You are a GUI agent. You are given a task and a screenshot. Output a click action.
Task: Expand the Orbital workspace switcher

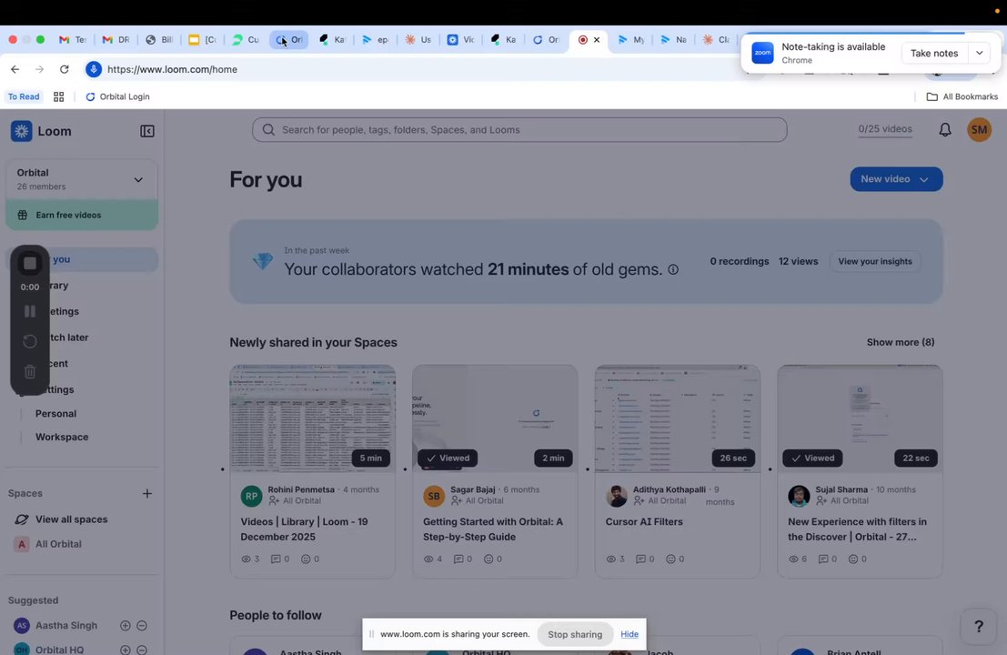[82, 179]
